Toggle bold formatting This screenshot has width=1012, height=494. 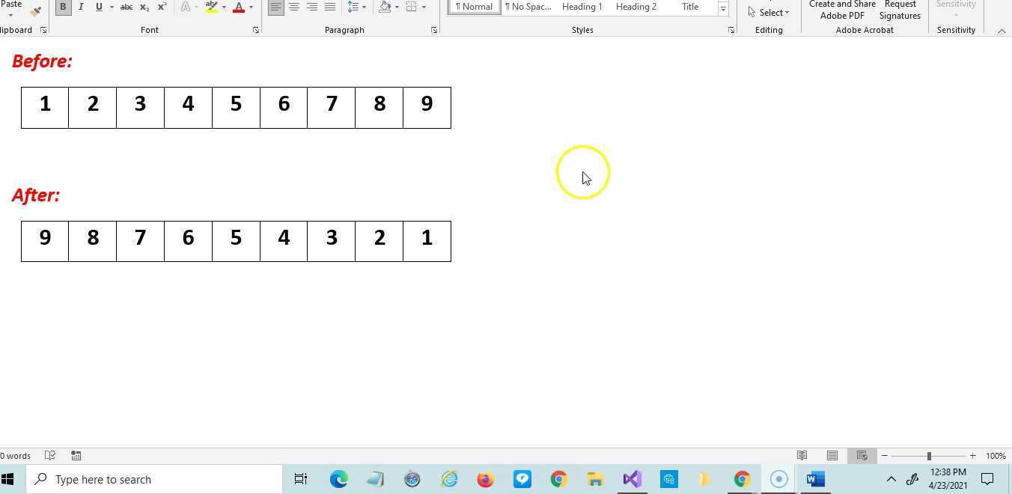[63, 7]
